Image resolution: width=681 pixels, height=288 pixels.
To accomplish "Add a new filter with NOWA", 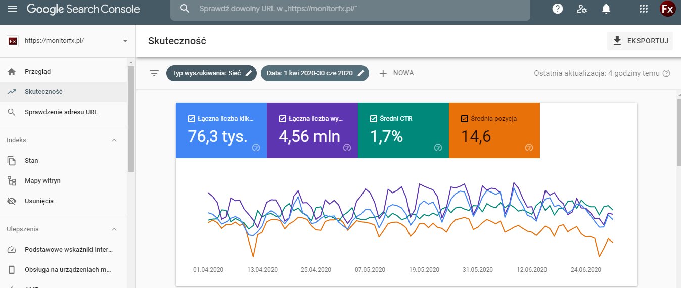I will click(396, 73).
